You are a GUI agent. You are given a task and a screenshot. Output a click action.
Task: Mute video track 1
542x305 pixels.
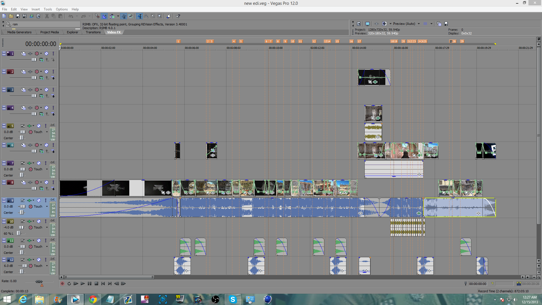click(x=47, y=53)
